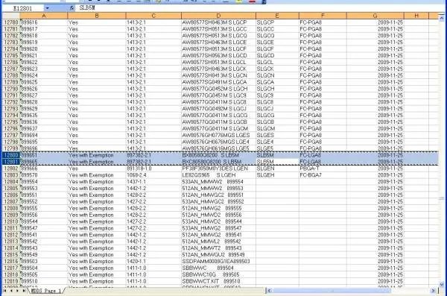Click previous sheet navigation arrow
This screenshot has height=296, width=447.
[11, 291]
